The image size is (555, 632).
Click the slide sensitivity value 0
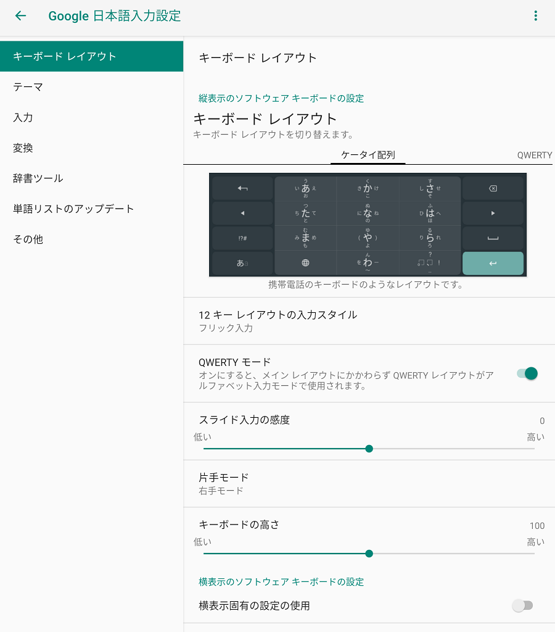pyautogui.click(x=542, y=421)
